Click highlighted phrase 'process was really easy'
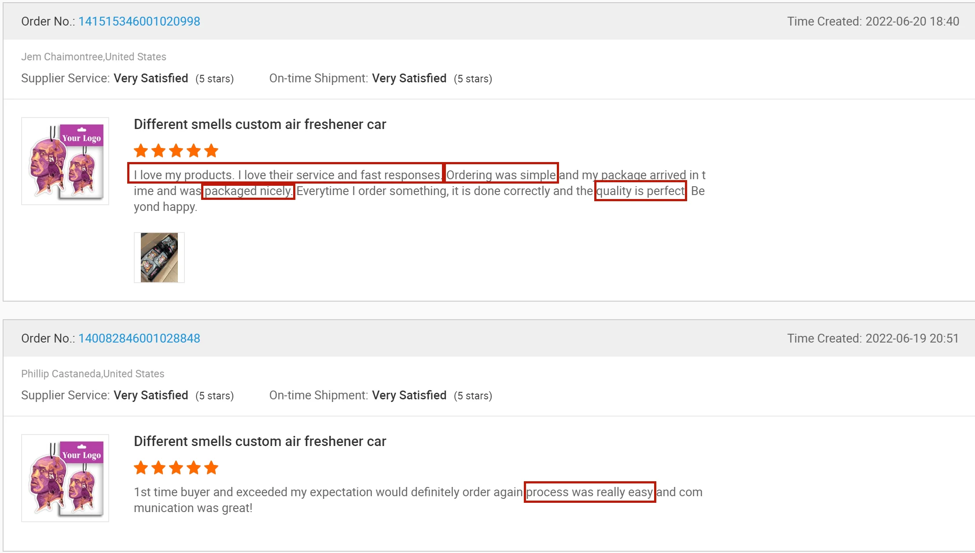The image size is (975, 553). (589, 492)
